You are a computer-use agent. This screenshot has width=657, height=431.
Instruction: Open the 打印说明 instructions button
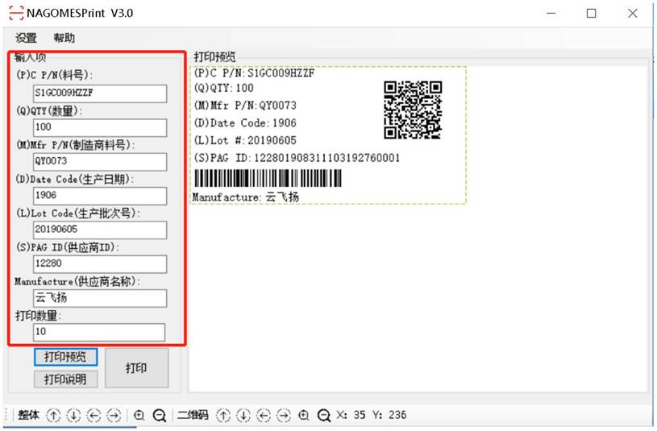pyautogui.click(x=65, y=379)
